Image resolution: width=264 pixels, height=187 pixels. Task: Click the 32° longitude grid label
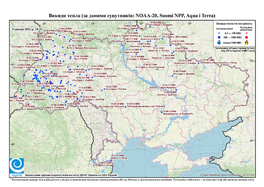pos(142,23)
